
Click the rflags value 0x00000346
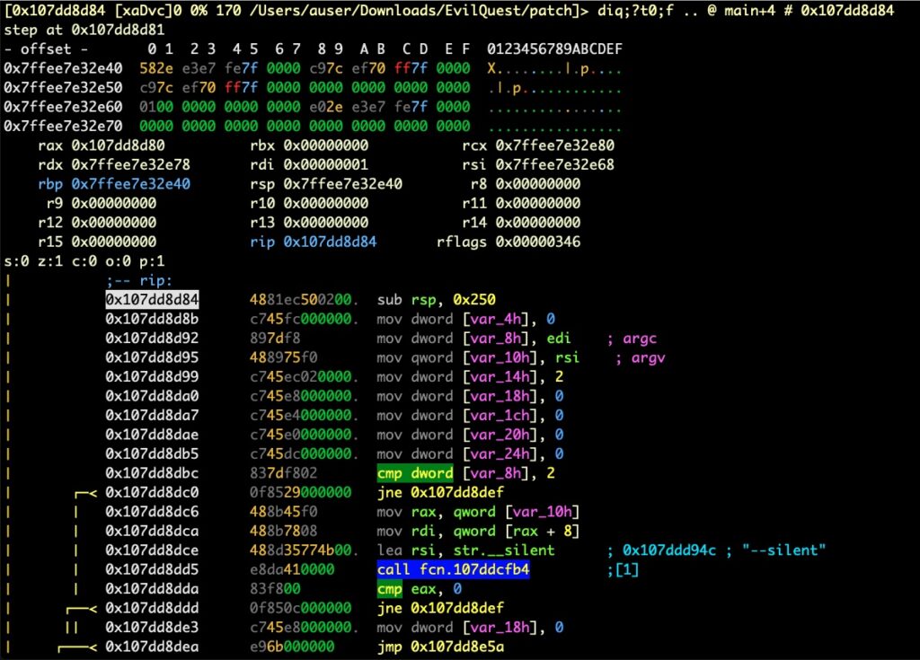(537, 242)
